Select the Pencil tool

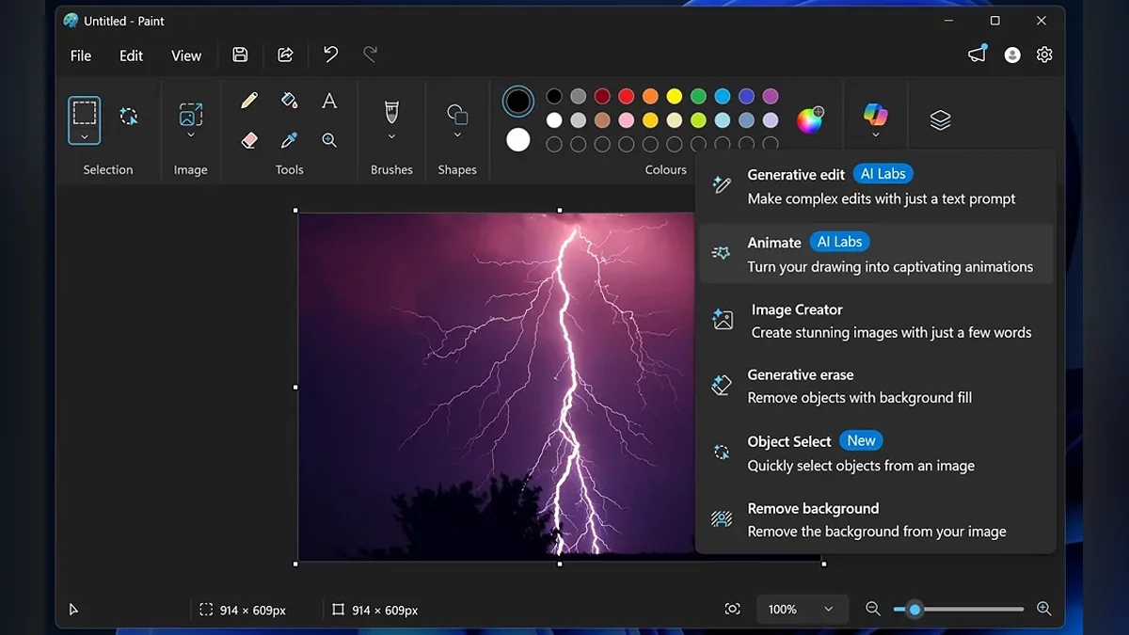249,101
